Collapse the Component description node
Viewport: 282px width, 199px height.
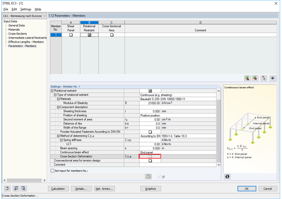tap(58, 107)
